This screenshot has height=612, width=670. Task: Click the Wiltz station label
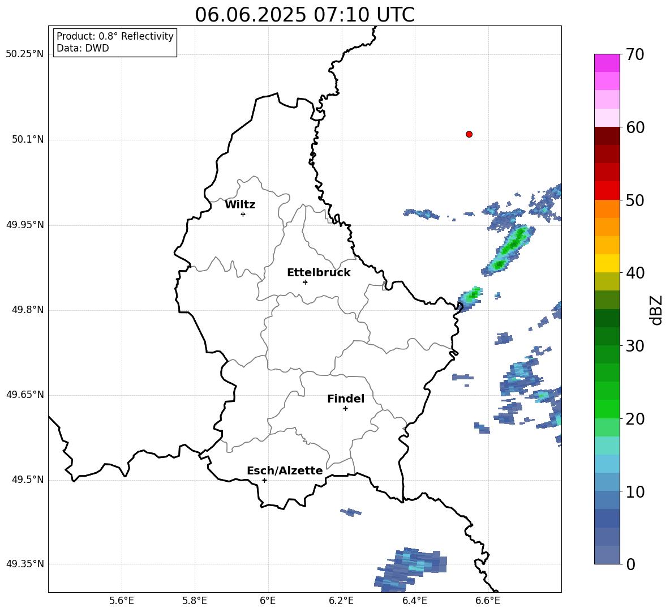click(240, 205)
